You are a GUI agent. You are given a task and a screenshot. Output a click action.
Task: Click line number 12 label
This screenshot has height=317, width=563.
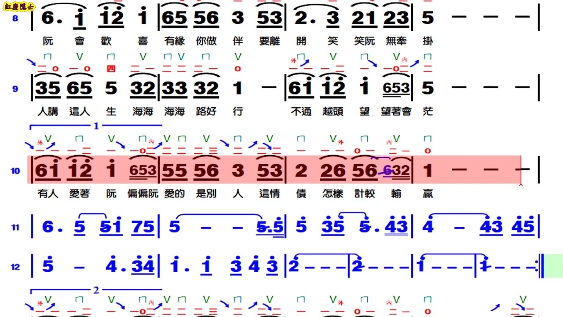click(15, 267)
